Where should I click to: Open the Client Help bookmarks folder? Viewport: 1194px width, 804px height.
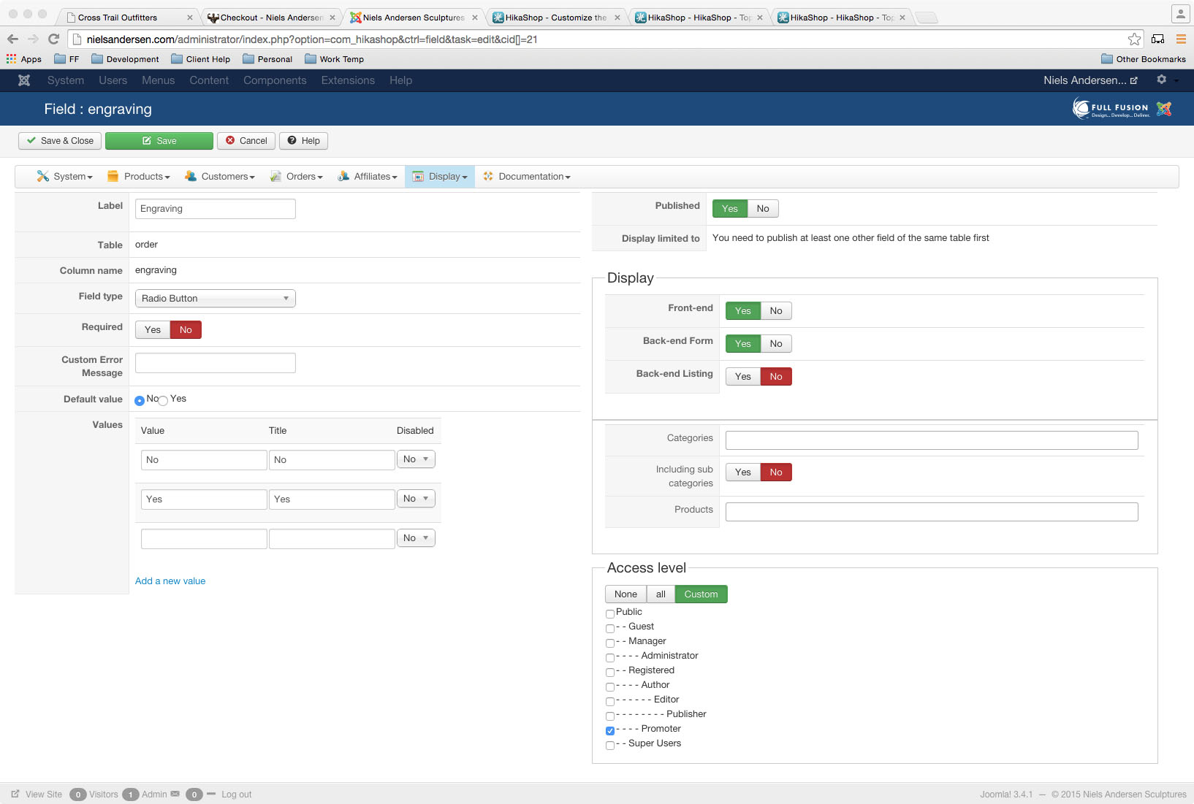click(200, 59)
